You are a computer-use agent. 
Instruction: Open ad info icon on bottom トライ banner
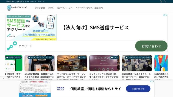point(151,81)
